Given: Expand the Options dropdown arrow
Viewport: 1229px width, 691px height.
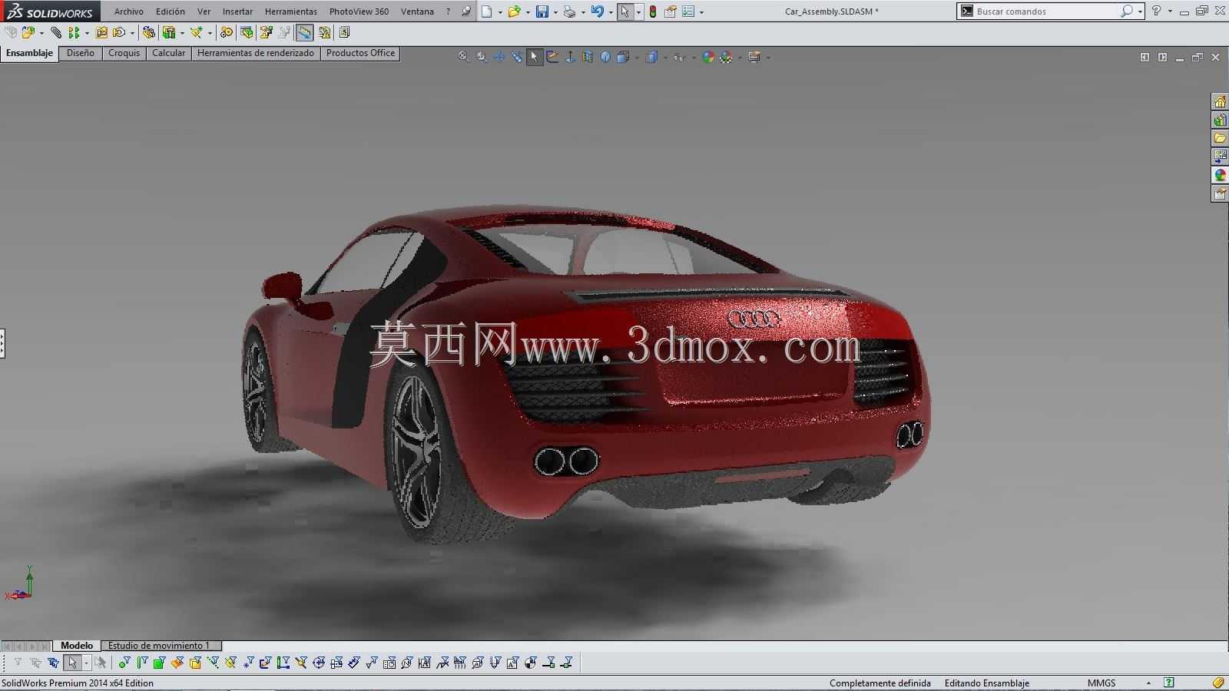Looking at the screenshot, I should pos(701,12).
